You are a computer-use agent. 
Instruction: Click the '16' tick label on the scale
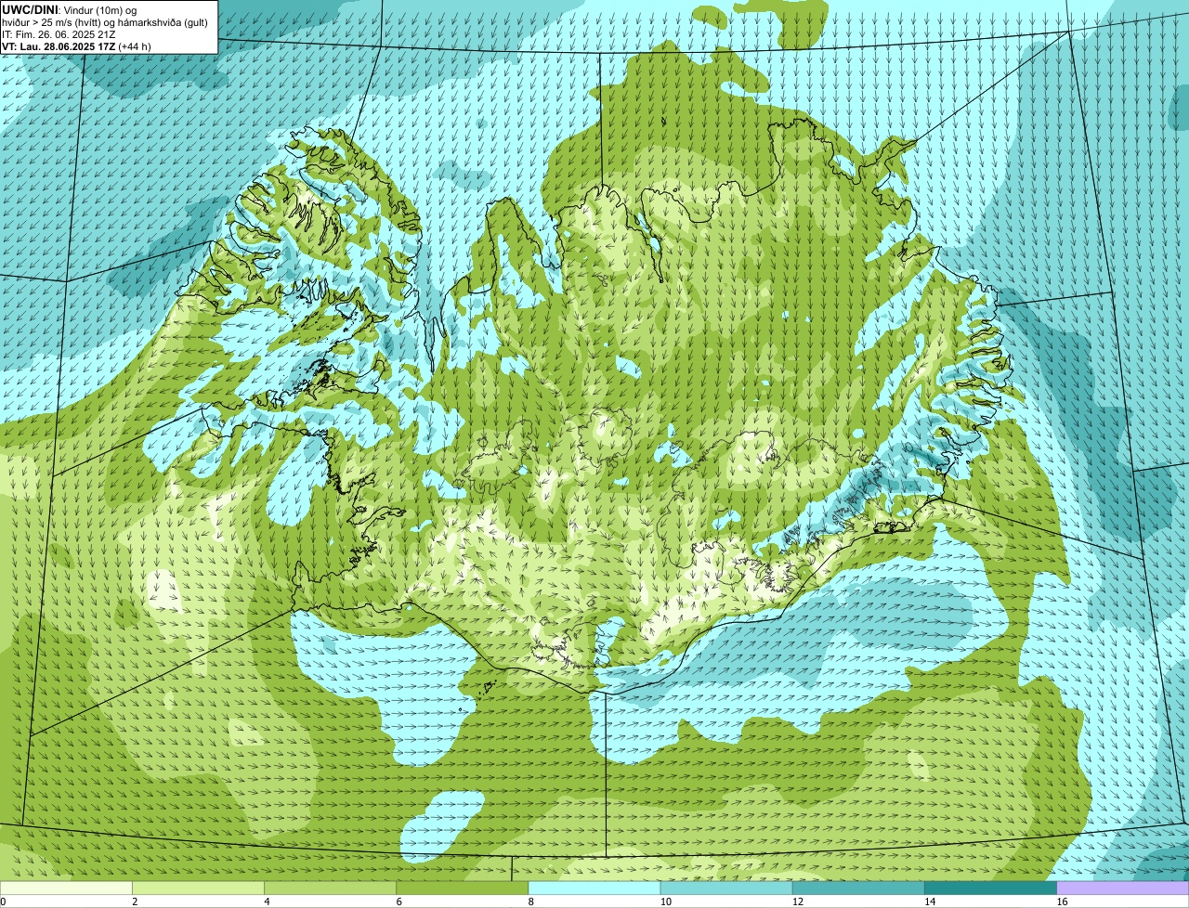click(x=1063, y=902)
